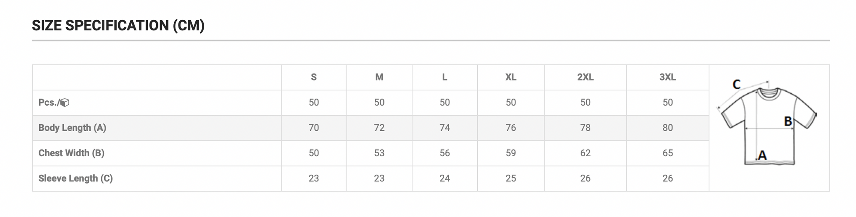Click the box icon beside Pcs.
The image size is (856, 217).
click(x=65, y=103)
